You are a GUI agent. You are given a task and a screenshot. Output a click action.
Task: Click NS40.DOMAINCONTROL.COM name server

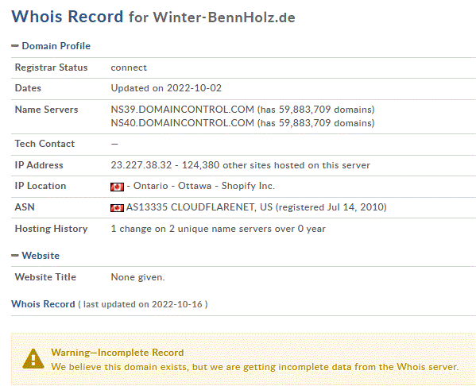[182, 123]
